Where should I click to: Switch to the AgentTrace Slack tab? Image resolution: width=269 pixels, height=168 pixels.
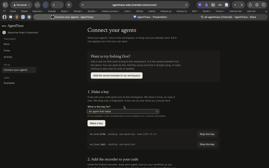[x=228, y=17]
